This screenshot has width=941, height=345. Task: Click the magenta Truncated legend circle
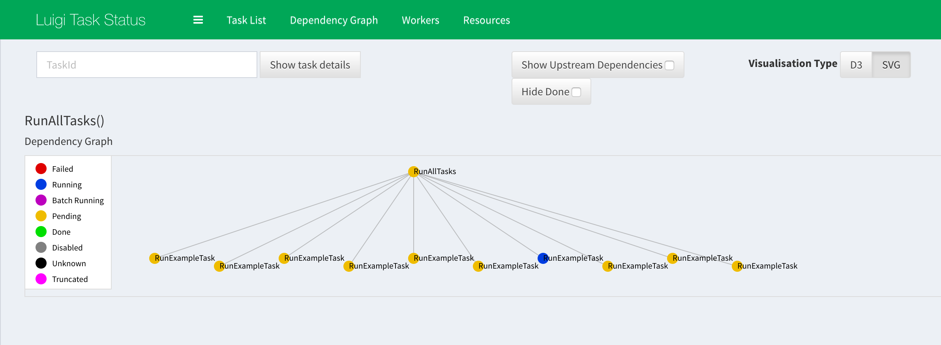pos(41,279)
